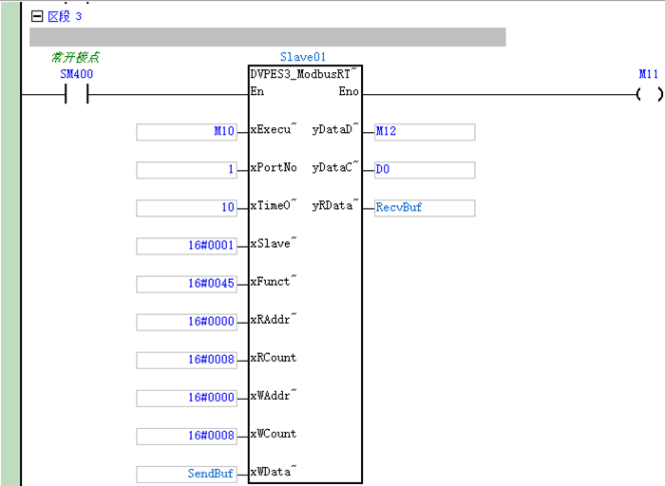Click the En pin label
Viewport: 665px width, 486px height.
[x=257, y=91]
